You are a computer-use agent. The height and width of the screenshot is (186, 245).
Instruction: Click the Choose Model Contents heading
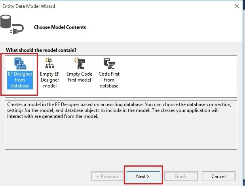[x=60, y=27]
